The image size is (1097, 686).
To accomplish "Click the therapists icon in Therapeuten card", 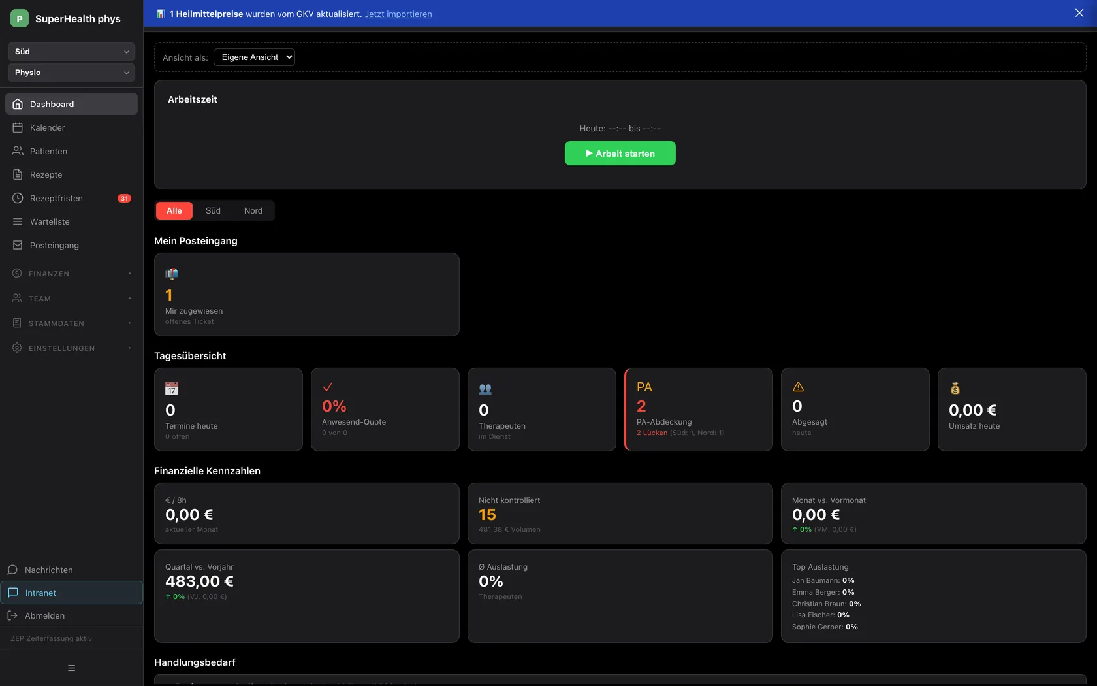I will click(485, 389).
